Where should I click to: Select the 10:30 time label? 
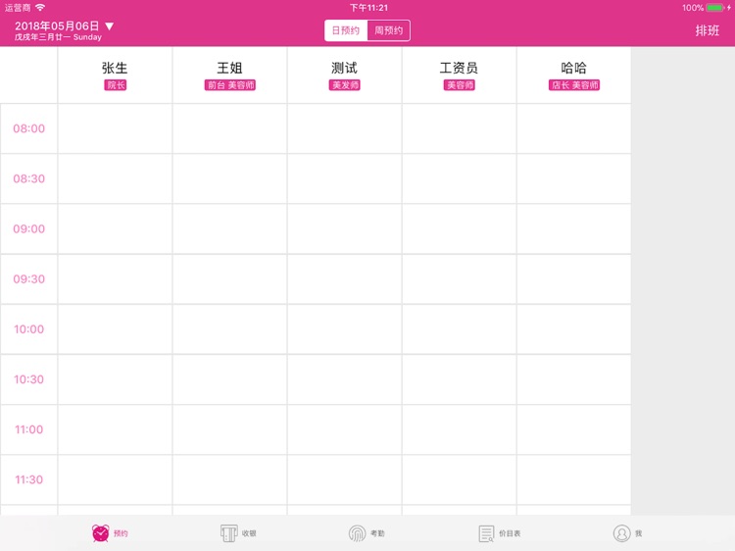click(x=29, y=379)
